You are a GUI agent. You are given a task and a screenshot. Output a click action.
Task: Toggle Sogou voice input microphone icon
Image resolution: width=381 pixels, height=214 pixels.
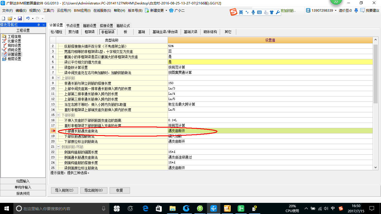253,12
